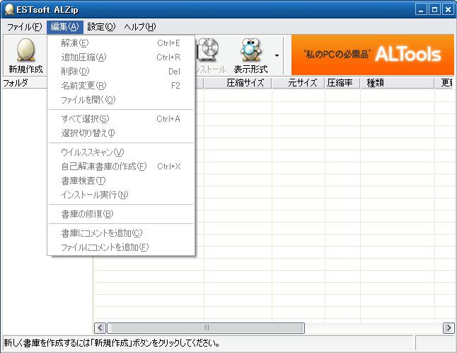Choose 名前変更(R) menu entry
The image size is (457, 353).
121,86
